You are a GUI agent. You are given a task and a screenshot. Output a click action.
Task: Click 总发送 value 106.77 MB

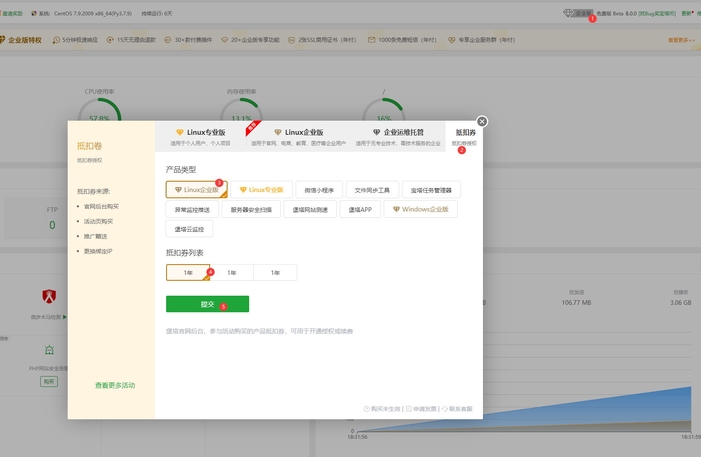point(576,303)
